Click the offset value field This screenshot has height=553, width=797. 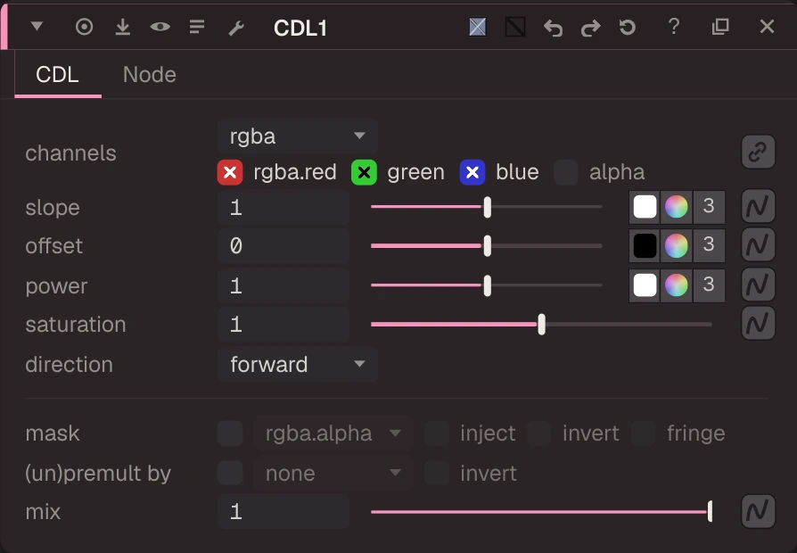283,246
